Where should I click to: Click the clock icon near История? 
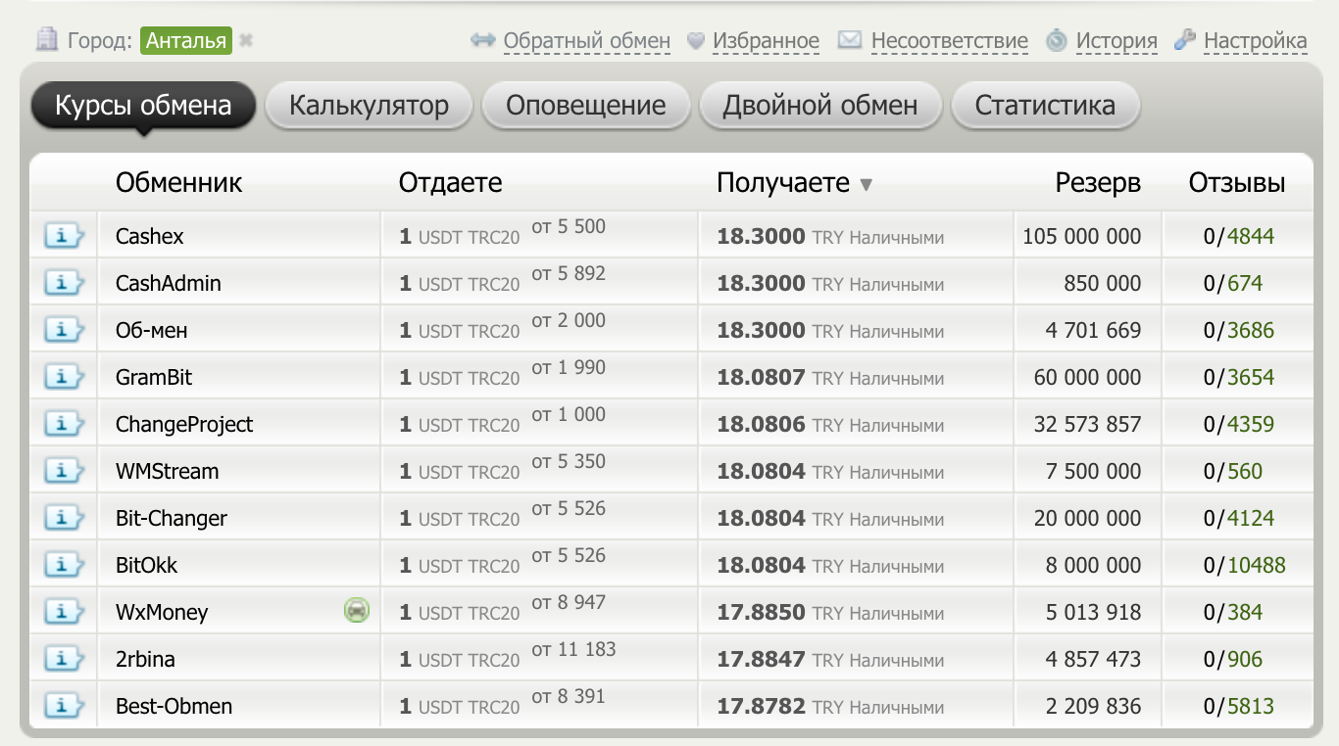pos(1056,40)
